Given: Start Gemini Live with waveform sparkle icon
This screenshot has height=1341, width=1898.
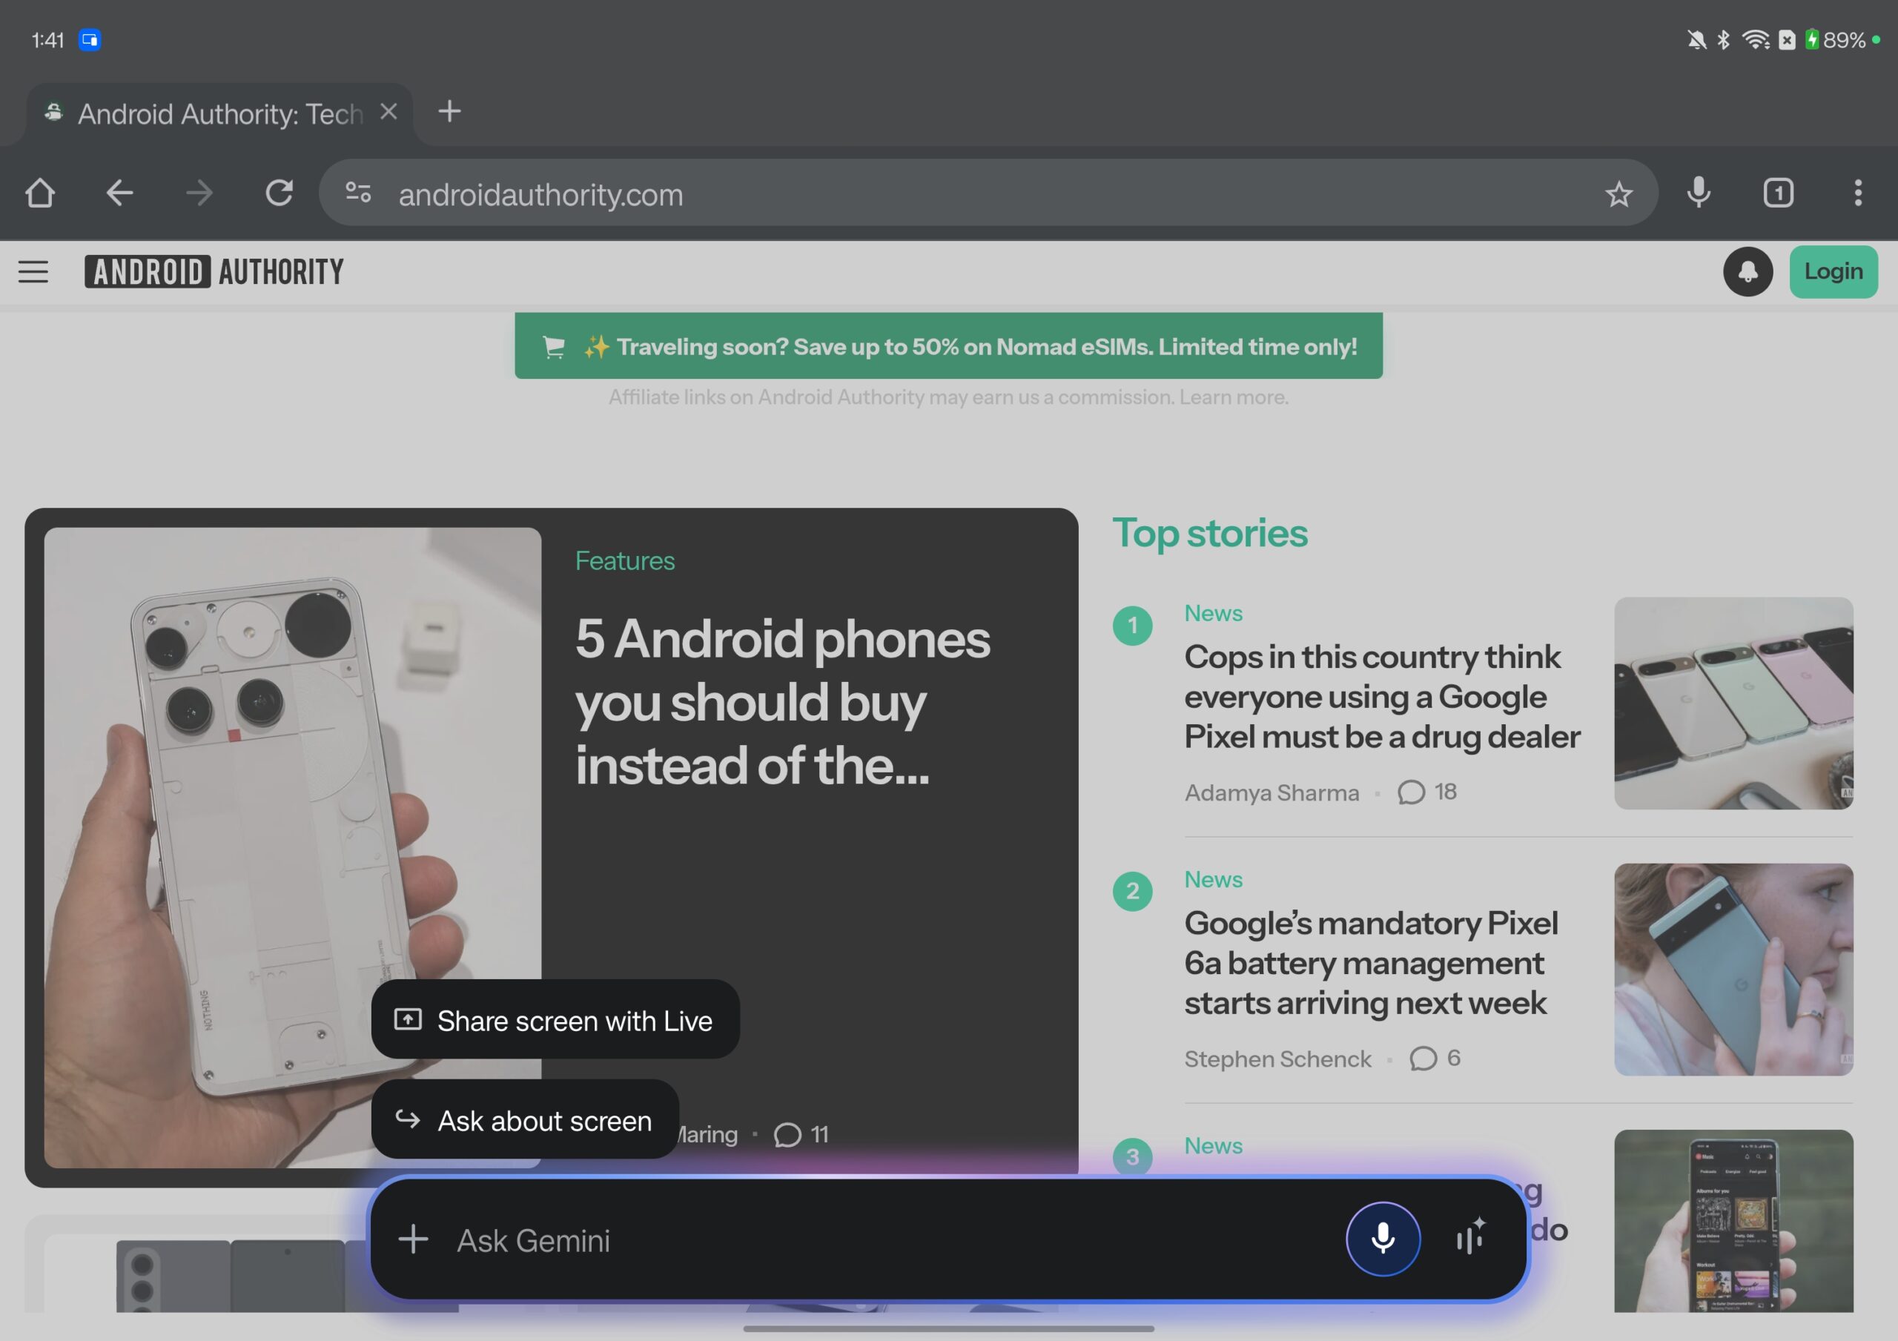Looking at the screenshot, I should click(x=1469, y=1236).
